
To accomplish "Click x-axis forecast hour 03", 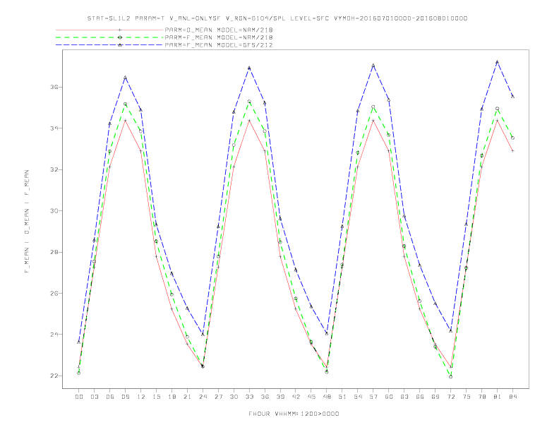I will (x=94, y=397).
